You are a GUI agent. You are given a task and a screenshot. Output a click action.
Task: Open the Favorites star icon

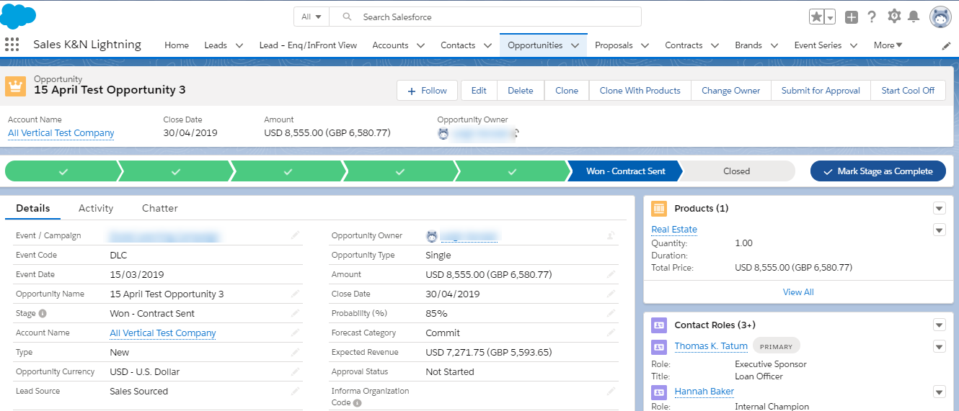point(816,17)
